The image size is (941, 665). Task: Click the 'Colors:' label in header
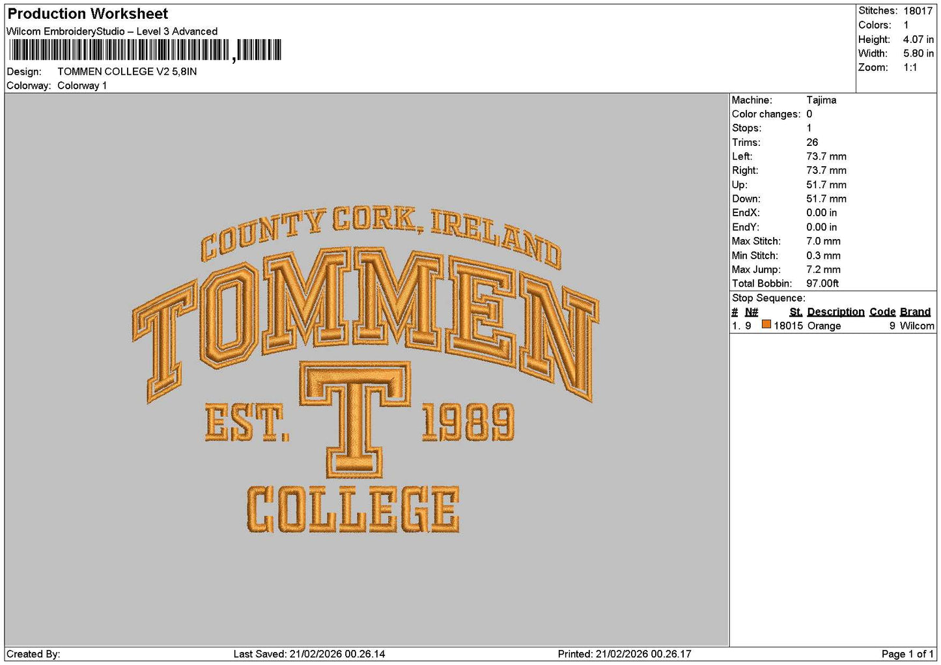coord(875,25)
